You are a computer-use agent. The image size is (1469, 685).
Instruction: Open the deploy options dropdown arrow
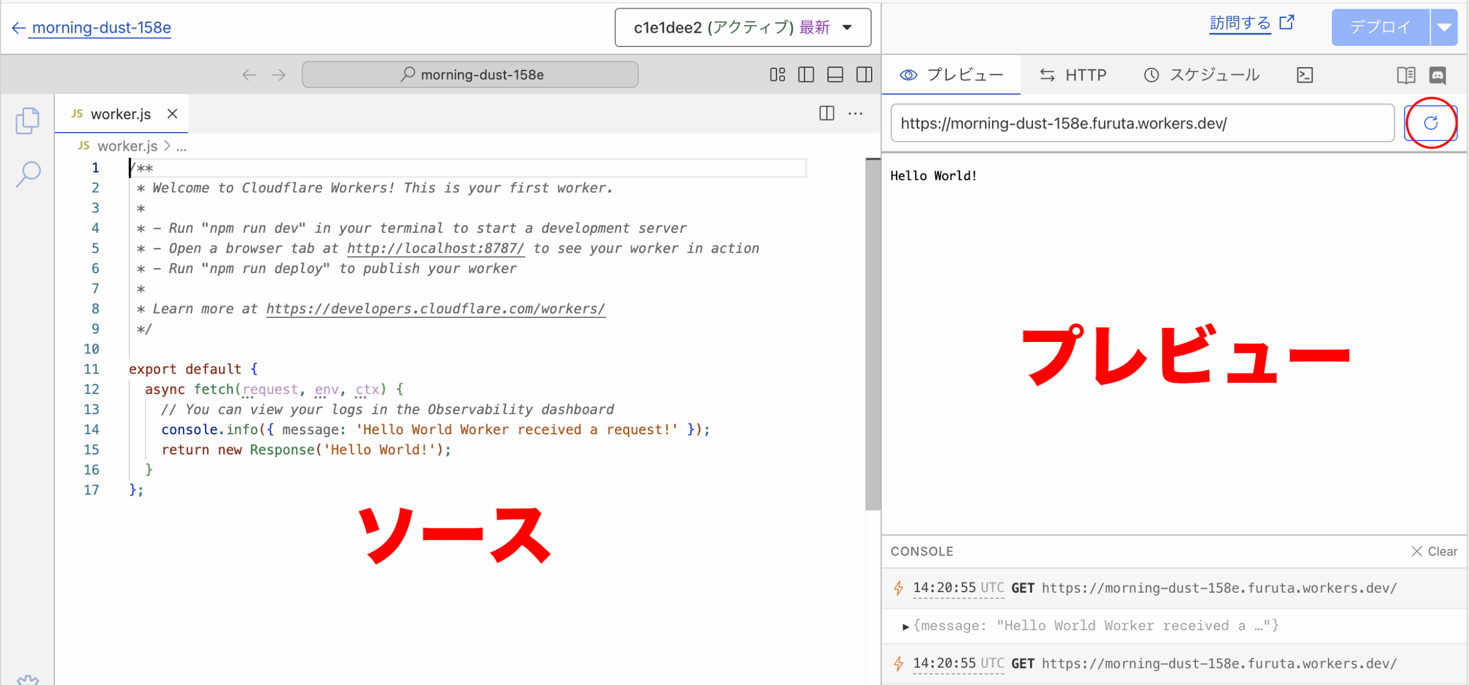pos(1444,28)
